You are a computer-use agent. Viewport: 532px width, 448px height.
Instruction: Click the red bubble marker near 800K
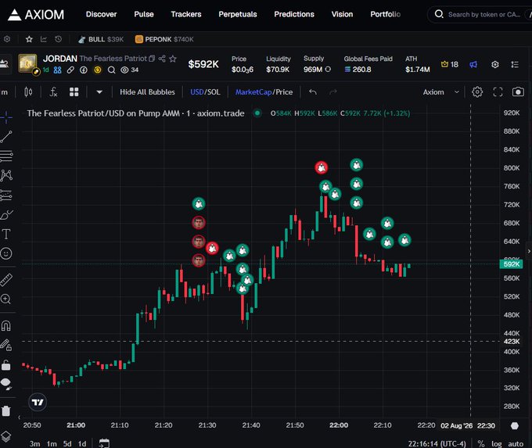point(321,167)
